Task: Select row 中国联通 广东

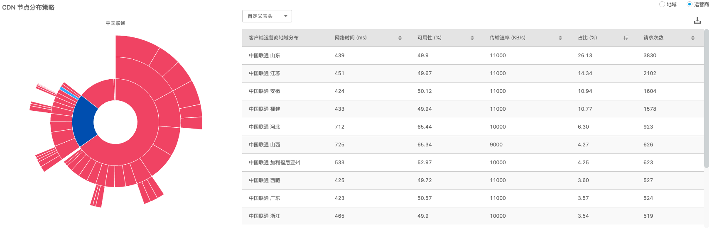Action: point(473,198)
